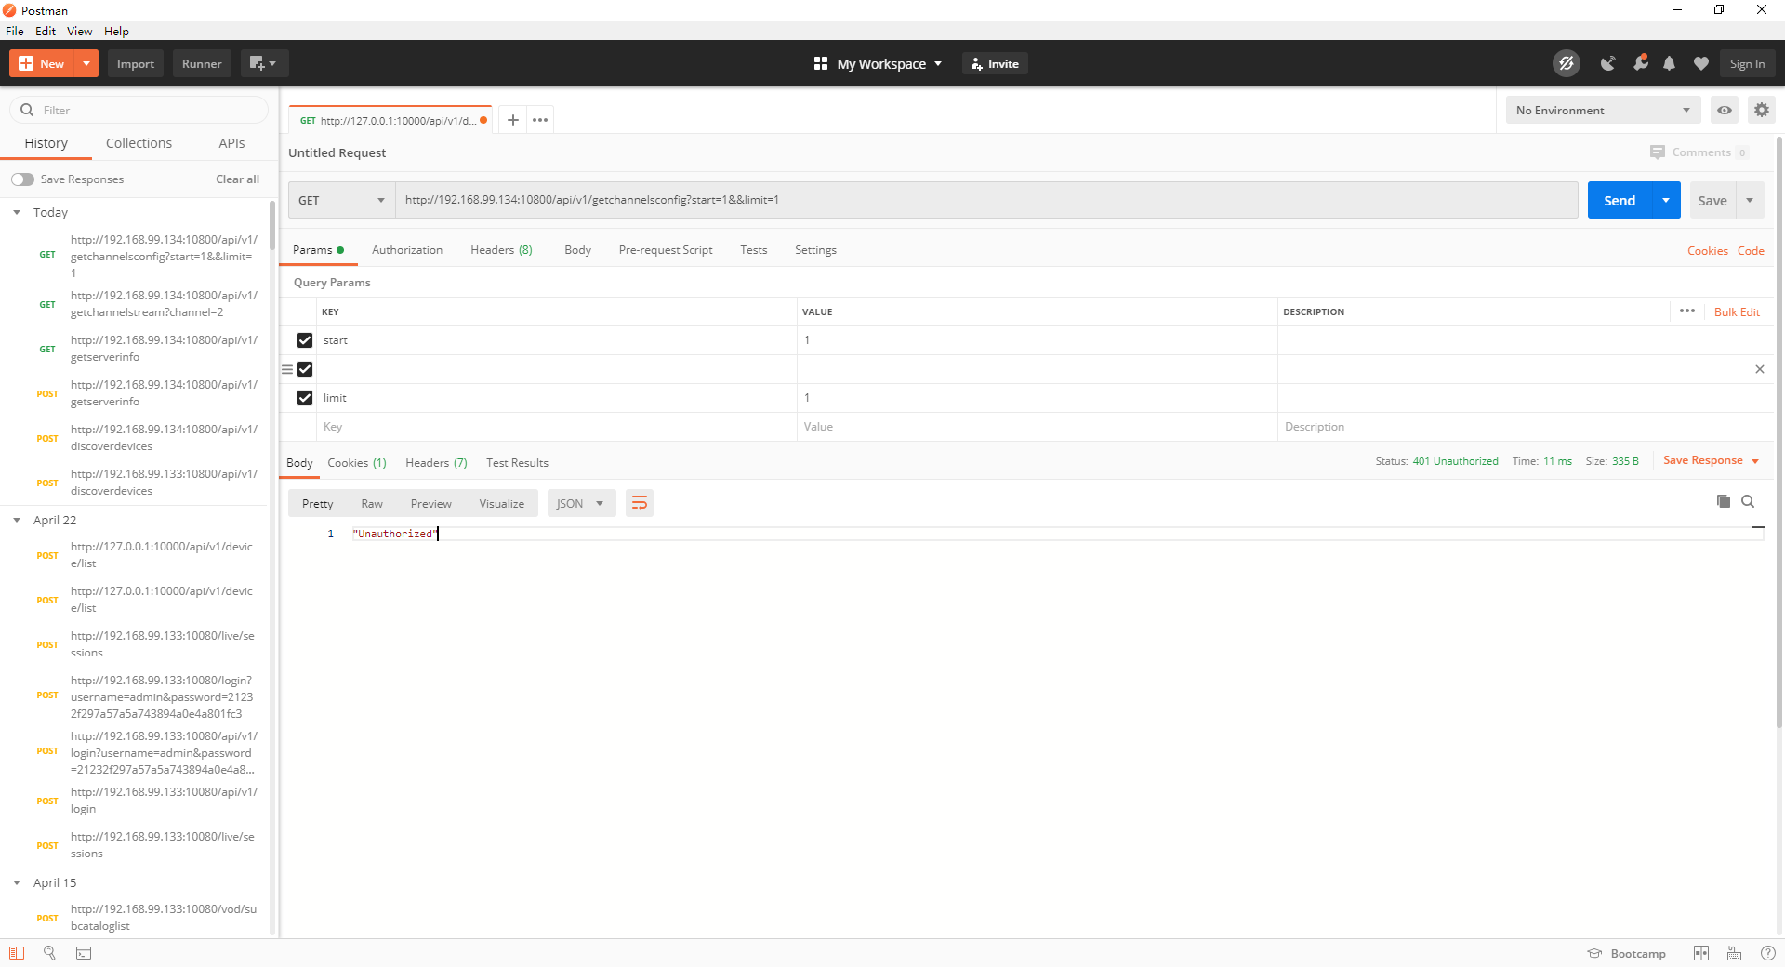Click the heart icon in header
The width and height of the screenshot is (1785, 967).
(x=1701, y=63)
